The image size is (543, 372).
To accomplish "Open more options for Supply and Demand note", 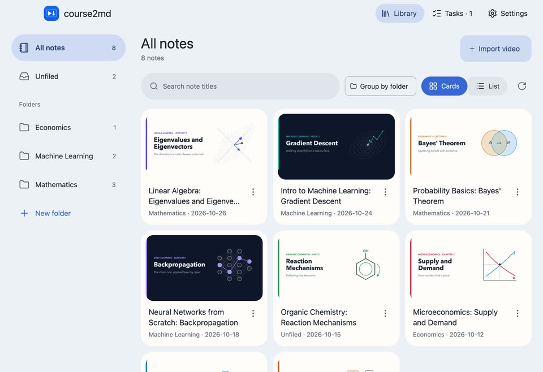I will 518,313.
